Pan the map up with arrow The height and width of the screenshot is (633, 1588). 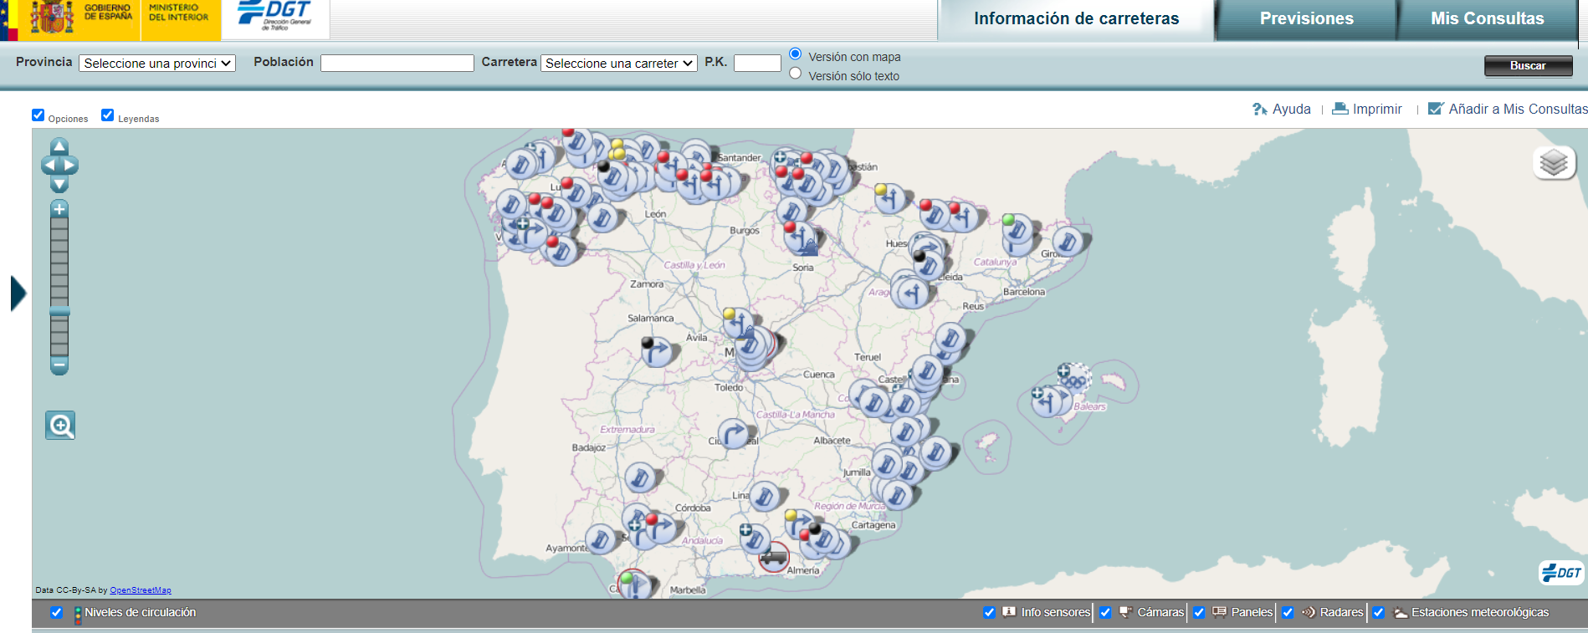pyautogui.click(x=59, y=147)
